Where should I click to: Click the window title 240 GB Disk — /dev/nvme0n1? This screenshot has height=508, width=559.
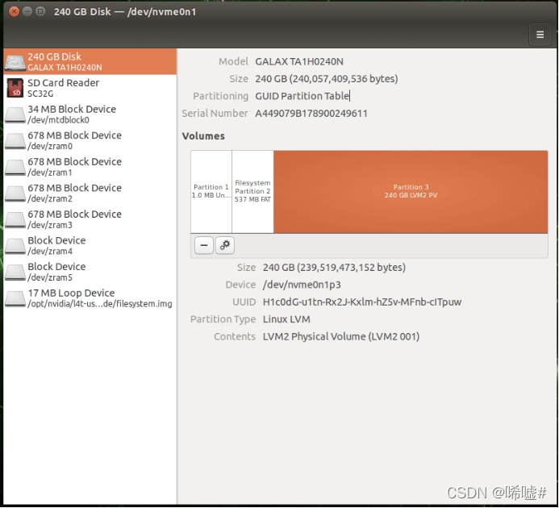(x=125, y=12)
